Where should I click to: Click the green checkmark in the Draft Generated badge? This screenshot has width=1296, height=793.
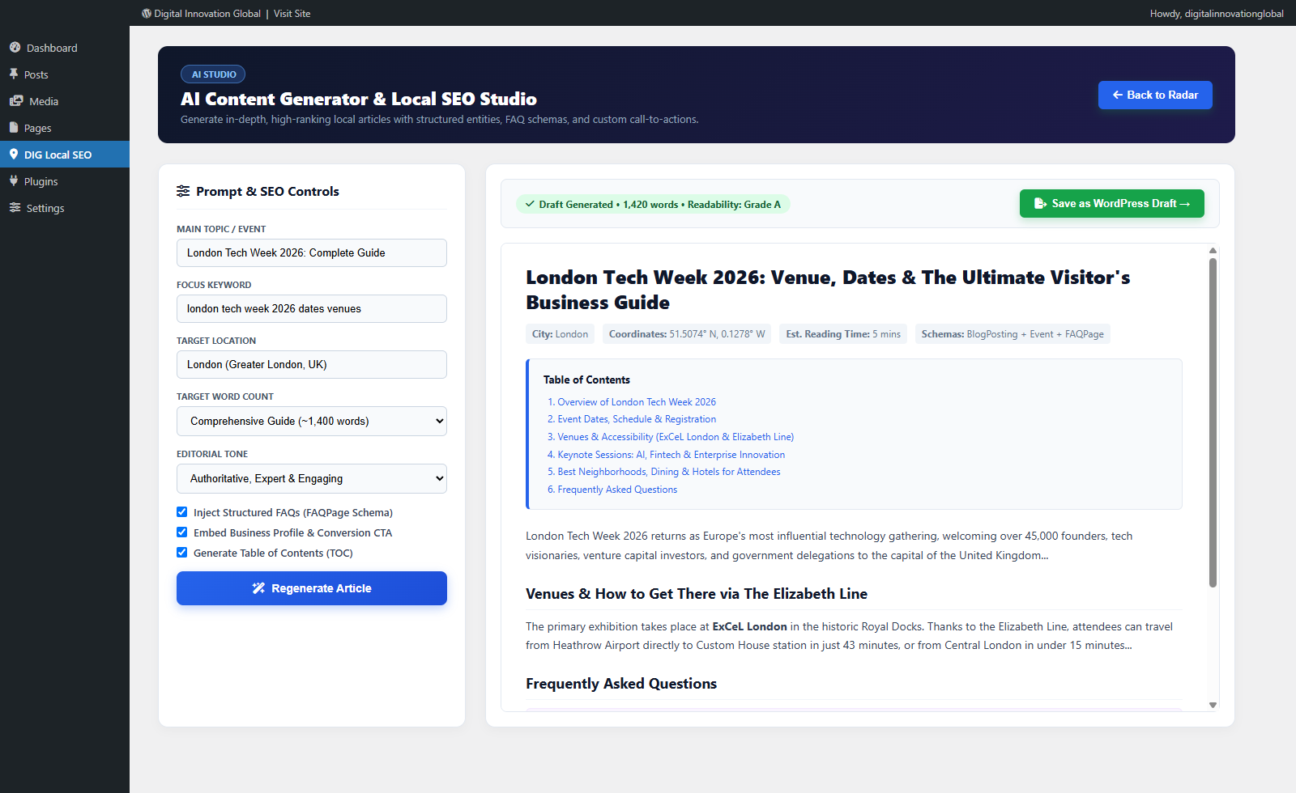[530, 204]
